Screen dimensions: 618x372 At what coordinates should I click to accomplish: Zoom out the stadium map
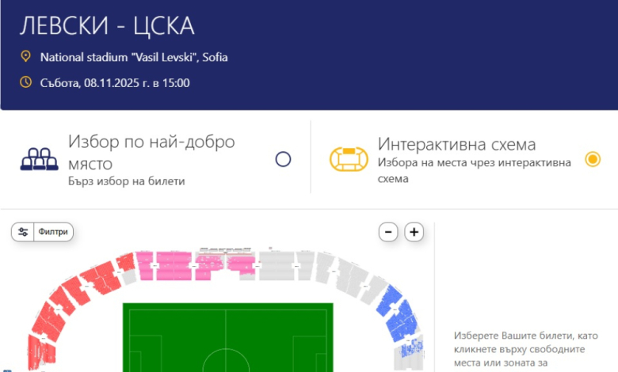[x=387, y=232]
